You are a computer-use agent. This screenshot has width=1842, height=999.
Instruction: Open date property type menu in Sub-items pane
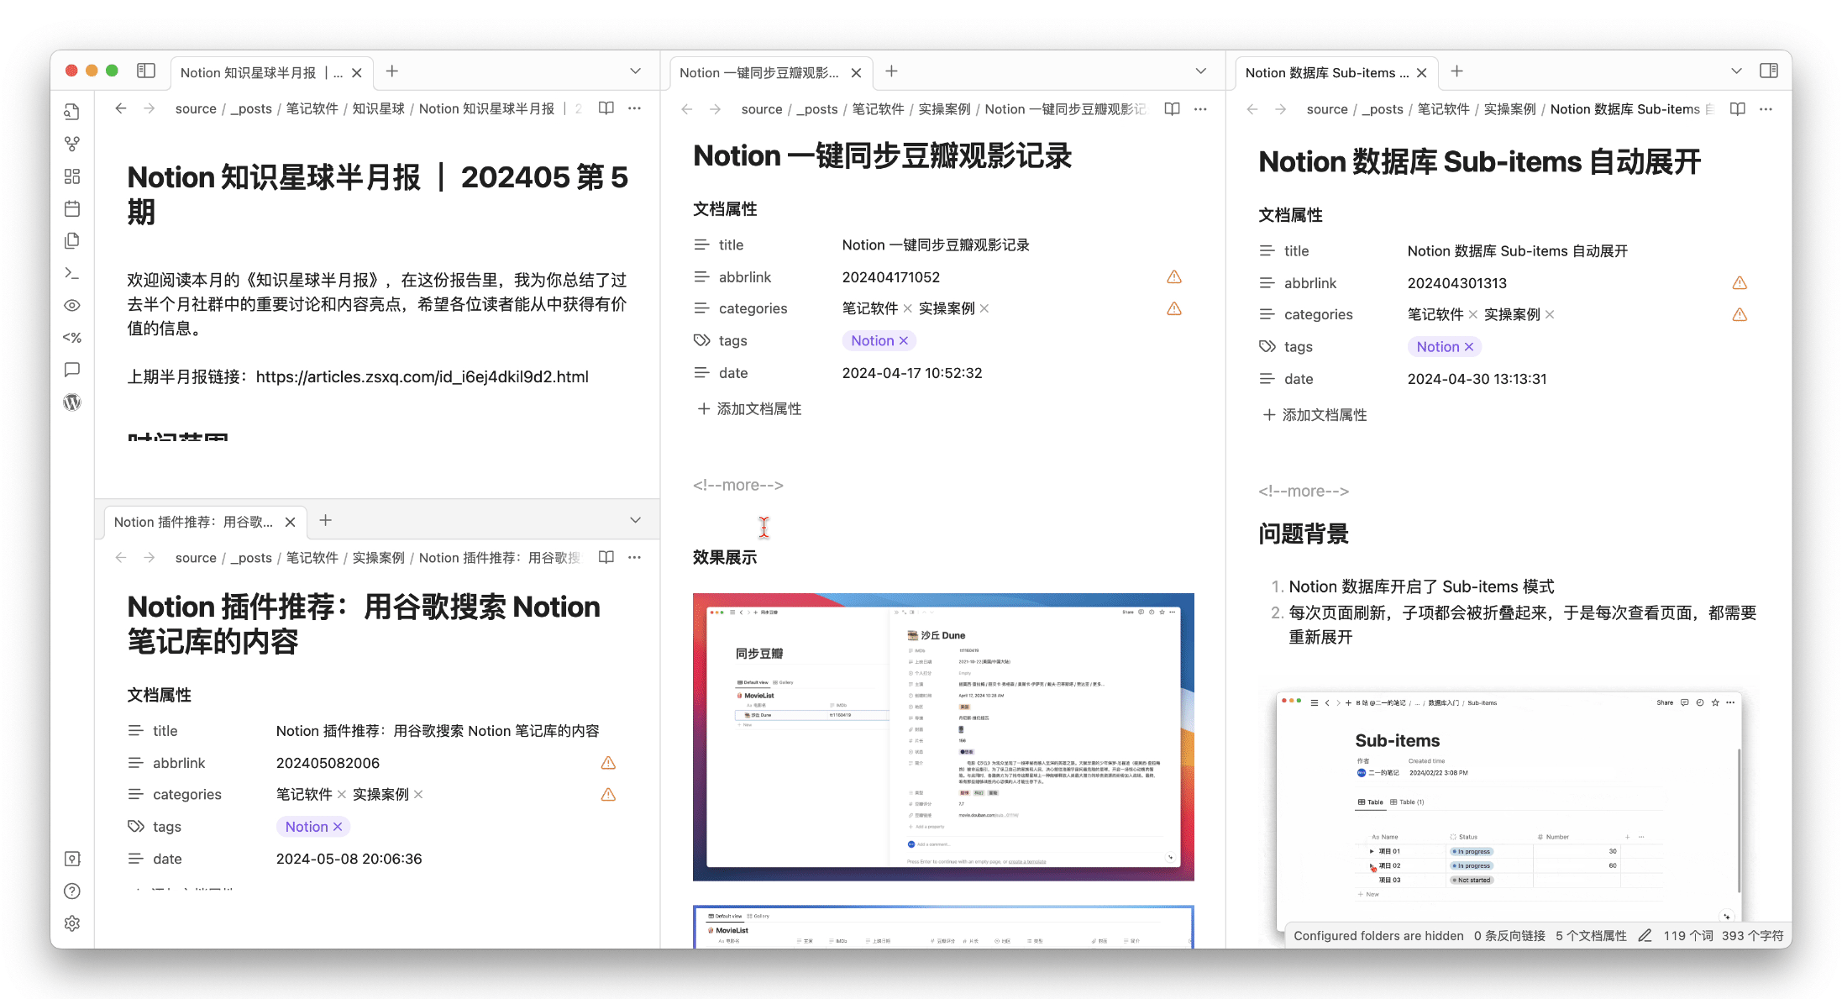click(1267, 379)
